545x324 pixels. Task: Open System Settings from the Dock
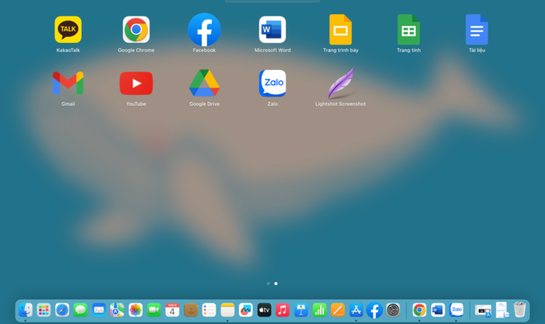click(x=393, y=310)
